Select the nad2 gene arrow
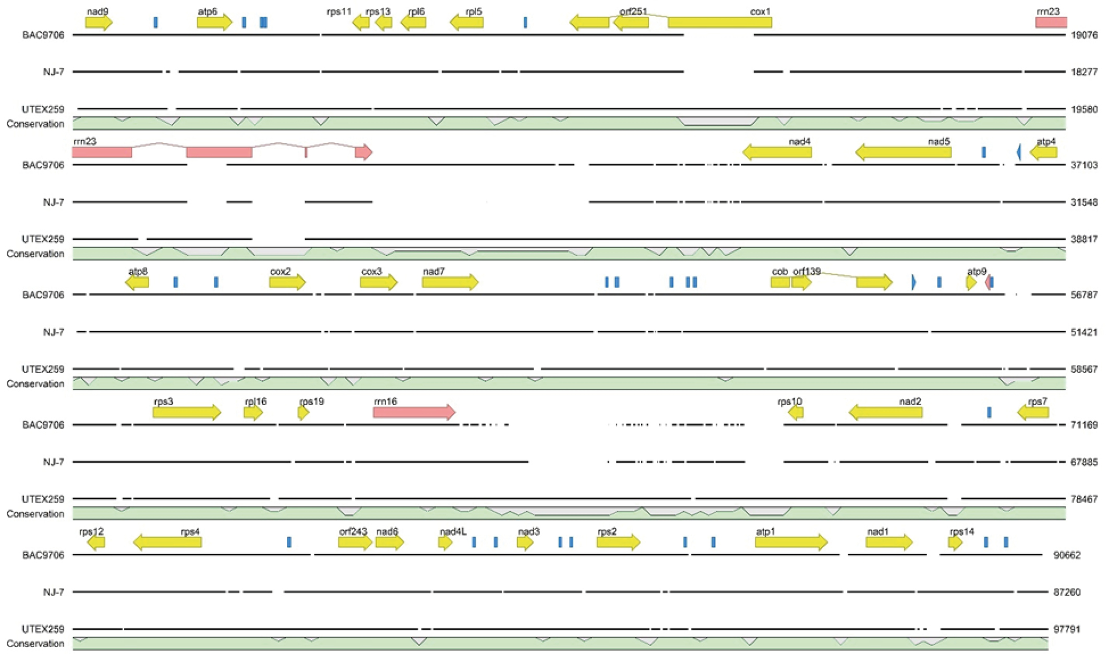This screenshot has height=654, width=1109. pos(885,413)
